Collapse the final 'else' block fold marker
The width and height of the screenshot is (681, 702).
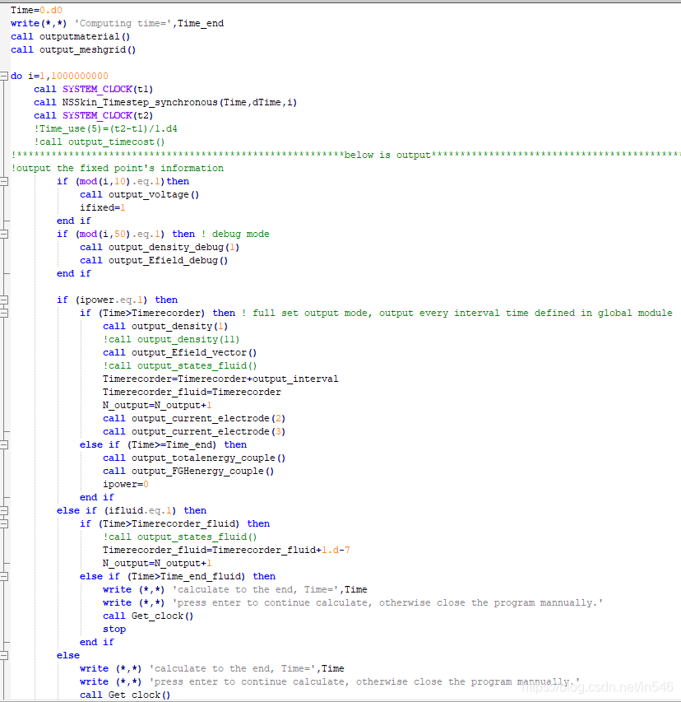click(x=4, y=655)
